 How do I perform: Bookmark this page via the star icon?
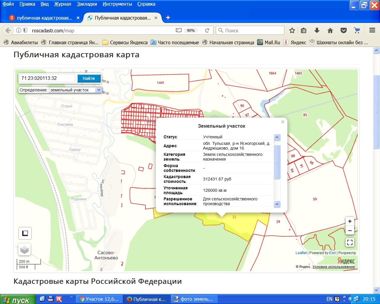tap(292, 30)
